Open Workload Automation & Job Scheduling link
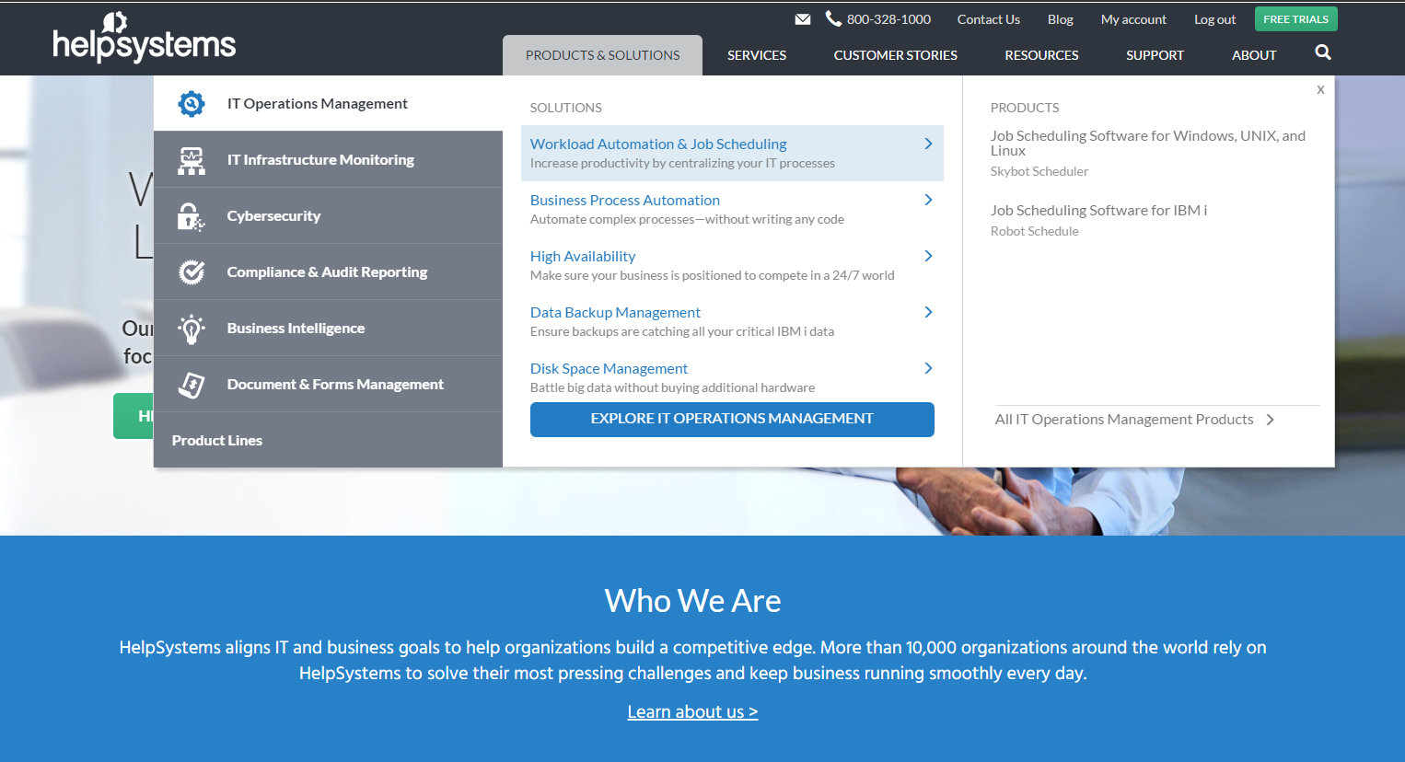The height and width of the screenshot is (762, 1405). [658, 144]
